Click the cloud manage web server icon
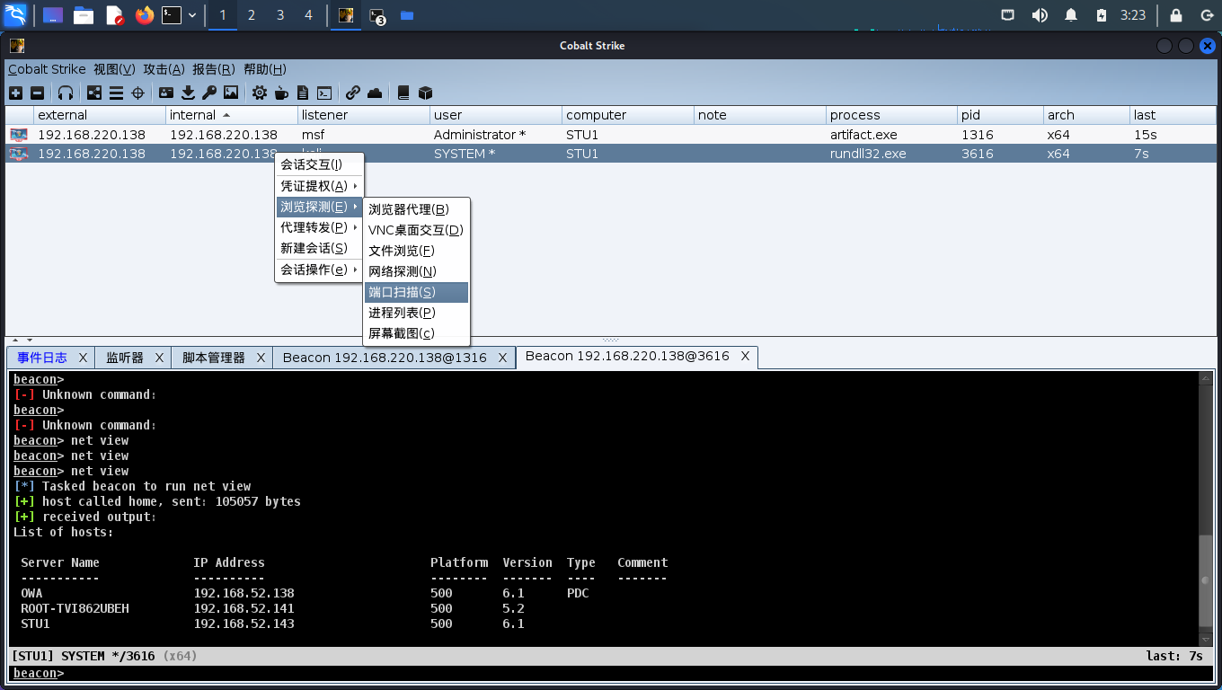The width and height of the screenshot is (1222, 690). pos(375,93)
